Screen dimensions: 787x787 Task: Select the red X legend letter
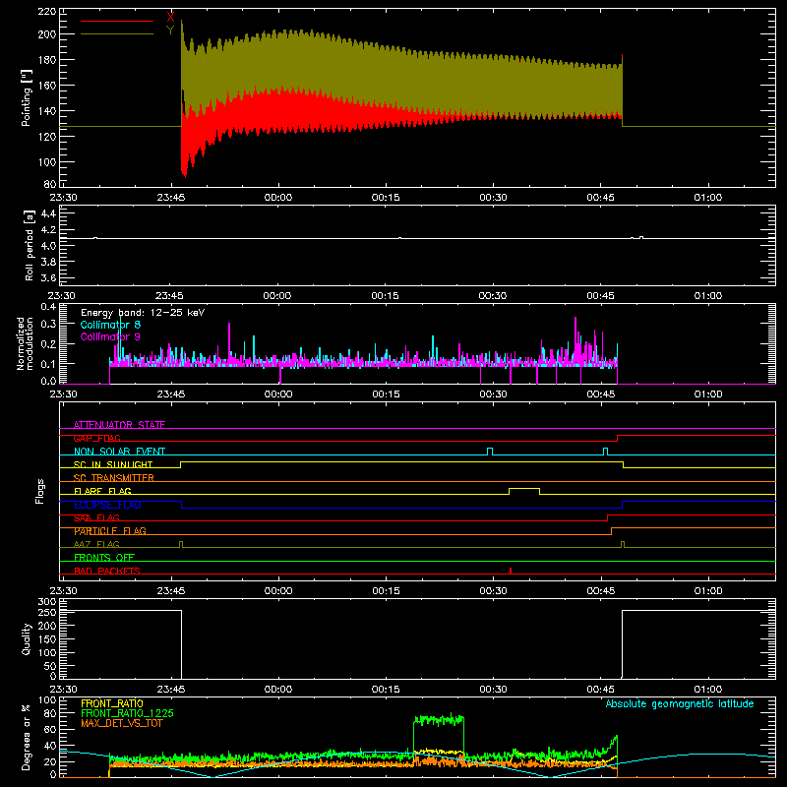pos(170,17)
